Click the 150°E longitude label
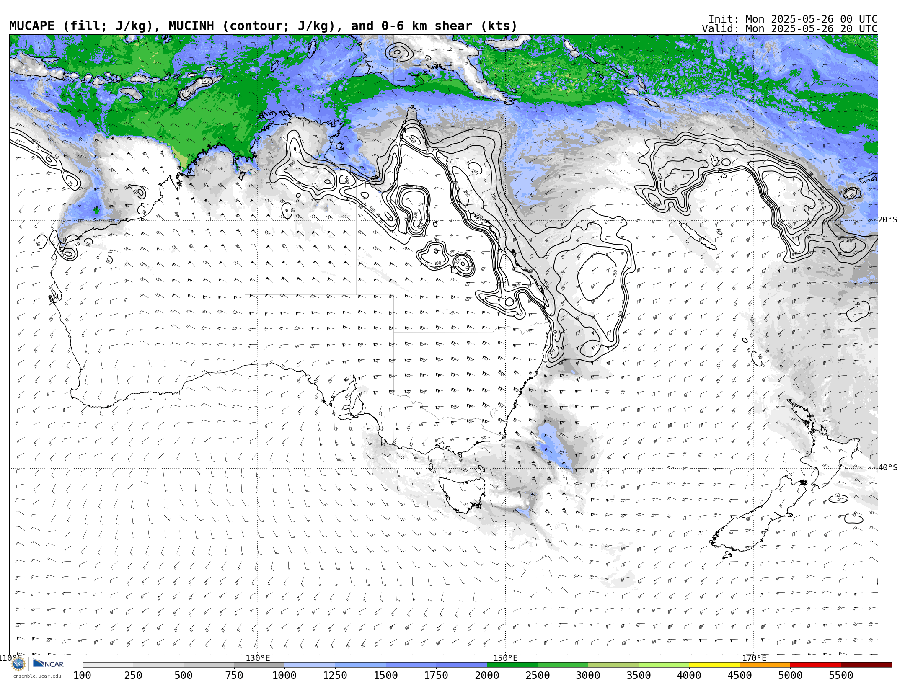 pos(505,658)
